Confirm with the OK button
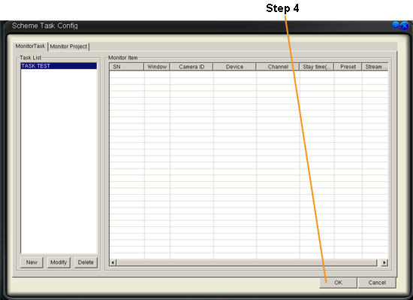 pos(338,283)
